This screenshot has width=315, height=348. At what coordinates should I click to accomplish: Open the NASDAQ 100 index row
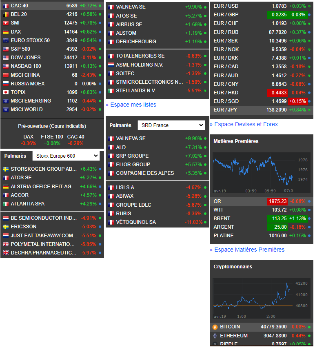pyautogui.click(x=52, y=66)
